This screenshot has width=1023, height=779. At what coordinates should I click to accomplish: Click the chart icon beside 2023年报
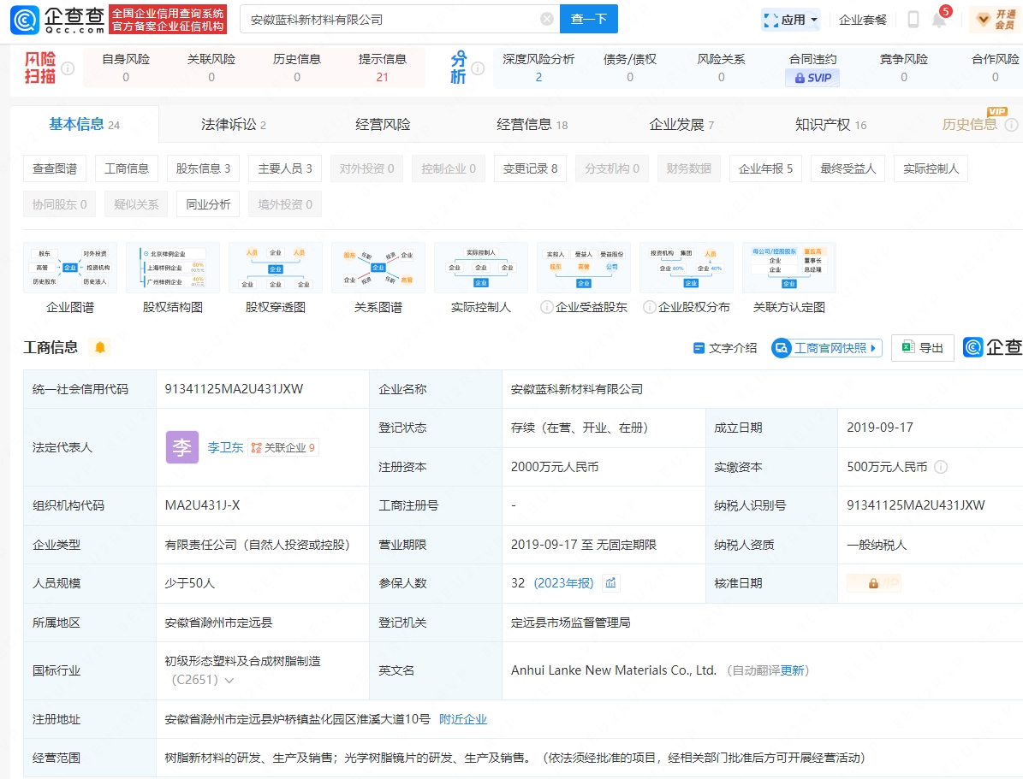pos(610,583)
